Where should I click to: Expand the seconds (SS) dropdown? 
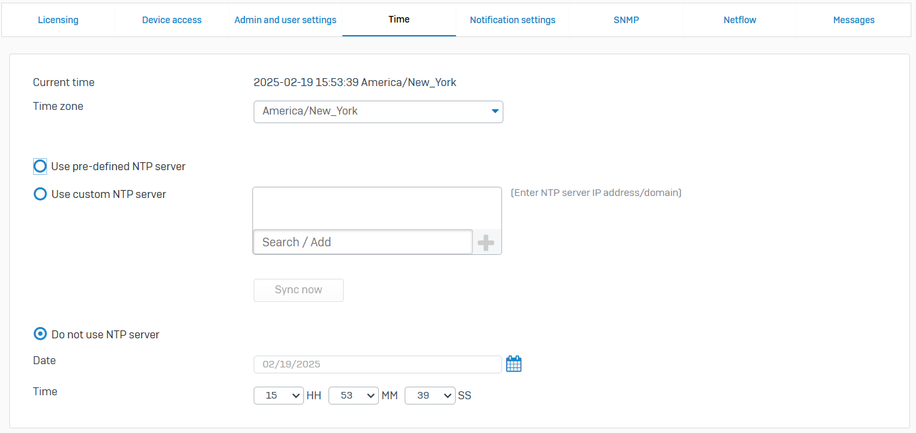click(x=430, y=396)
